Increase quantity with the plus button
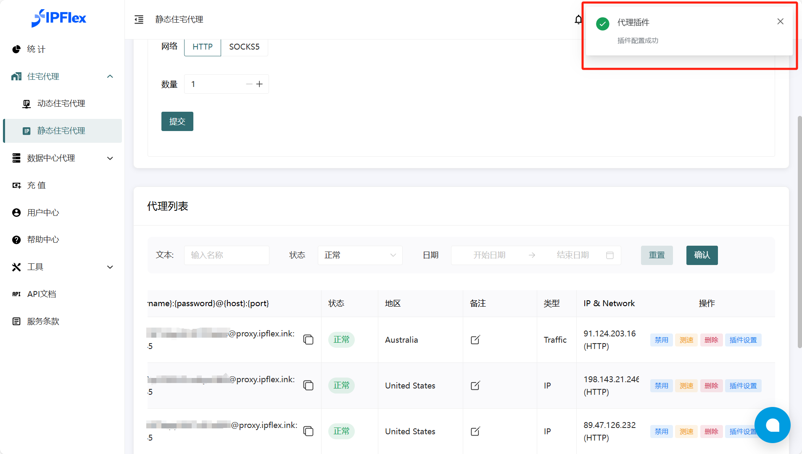Viewport: 802px width, 454px height. click(260, 84)
